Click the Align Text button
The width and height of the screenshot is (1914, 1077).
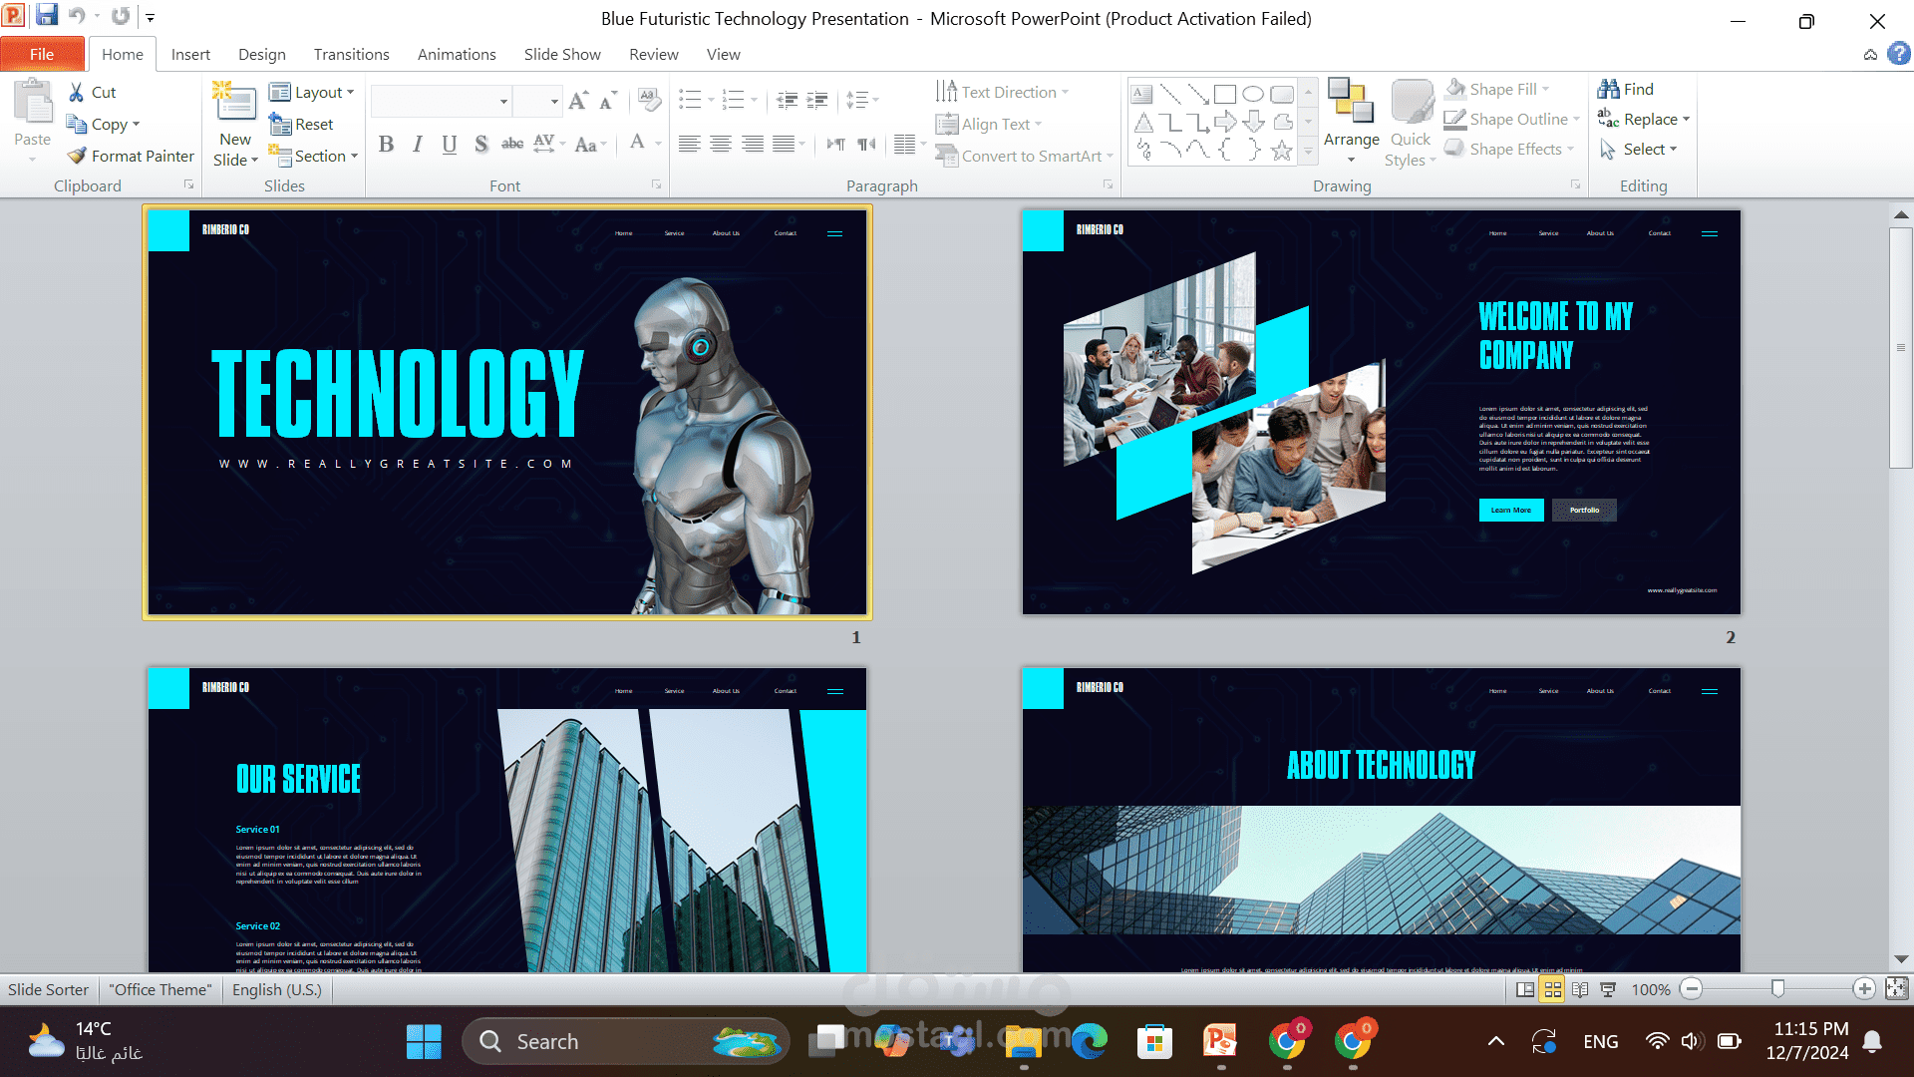989,124
